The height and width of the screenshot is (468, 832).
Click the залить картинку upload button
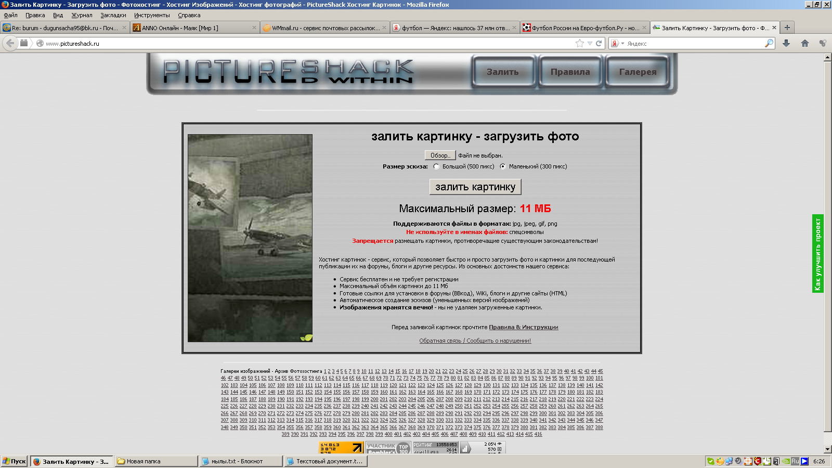tap(475, 187)
